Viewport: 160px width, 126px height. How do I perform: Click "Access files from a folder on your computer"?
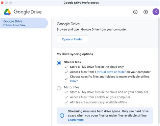coord(100,97)
